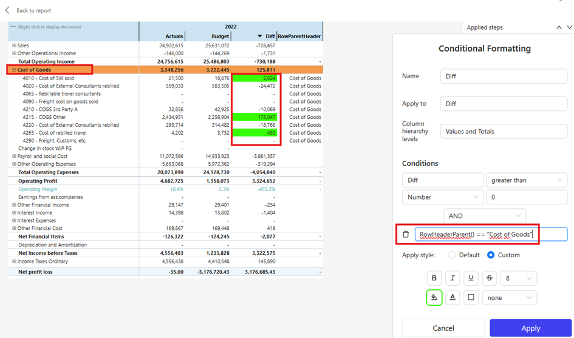Click the Net Income before Taxes row label
Viewport: 574px width, 338px height.
48,253
